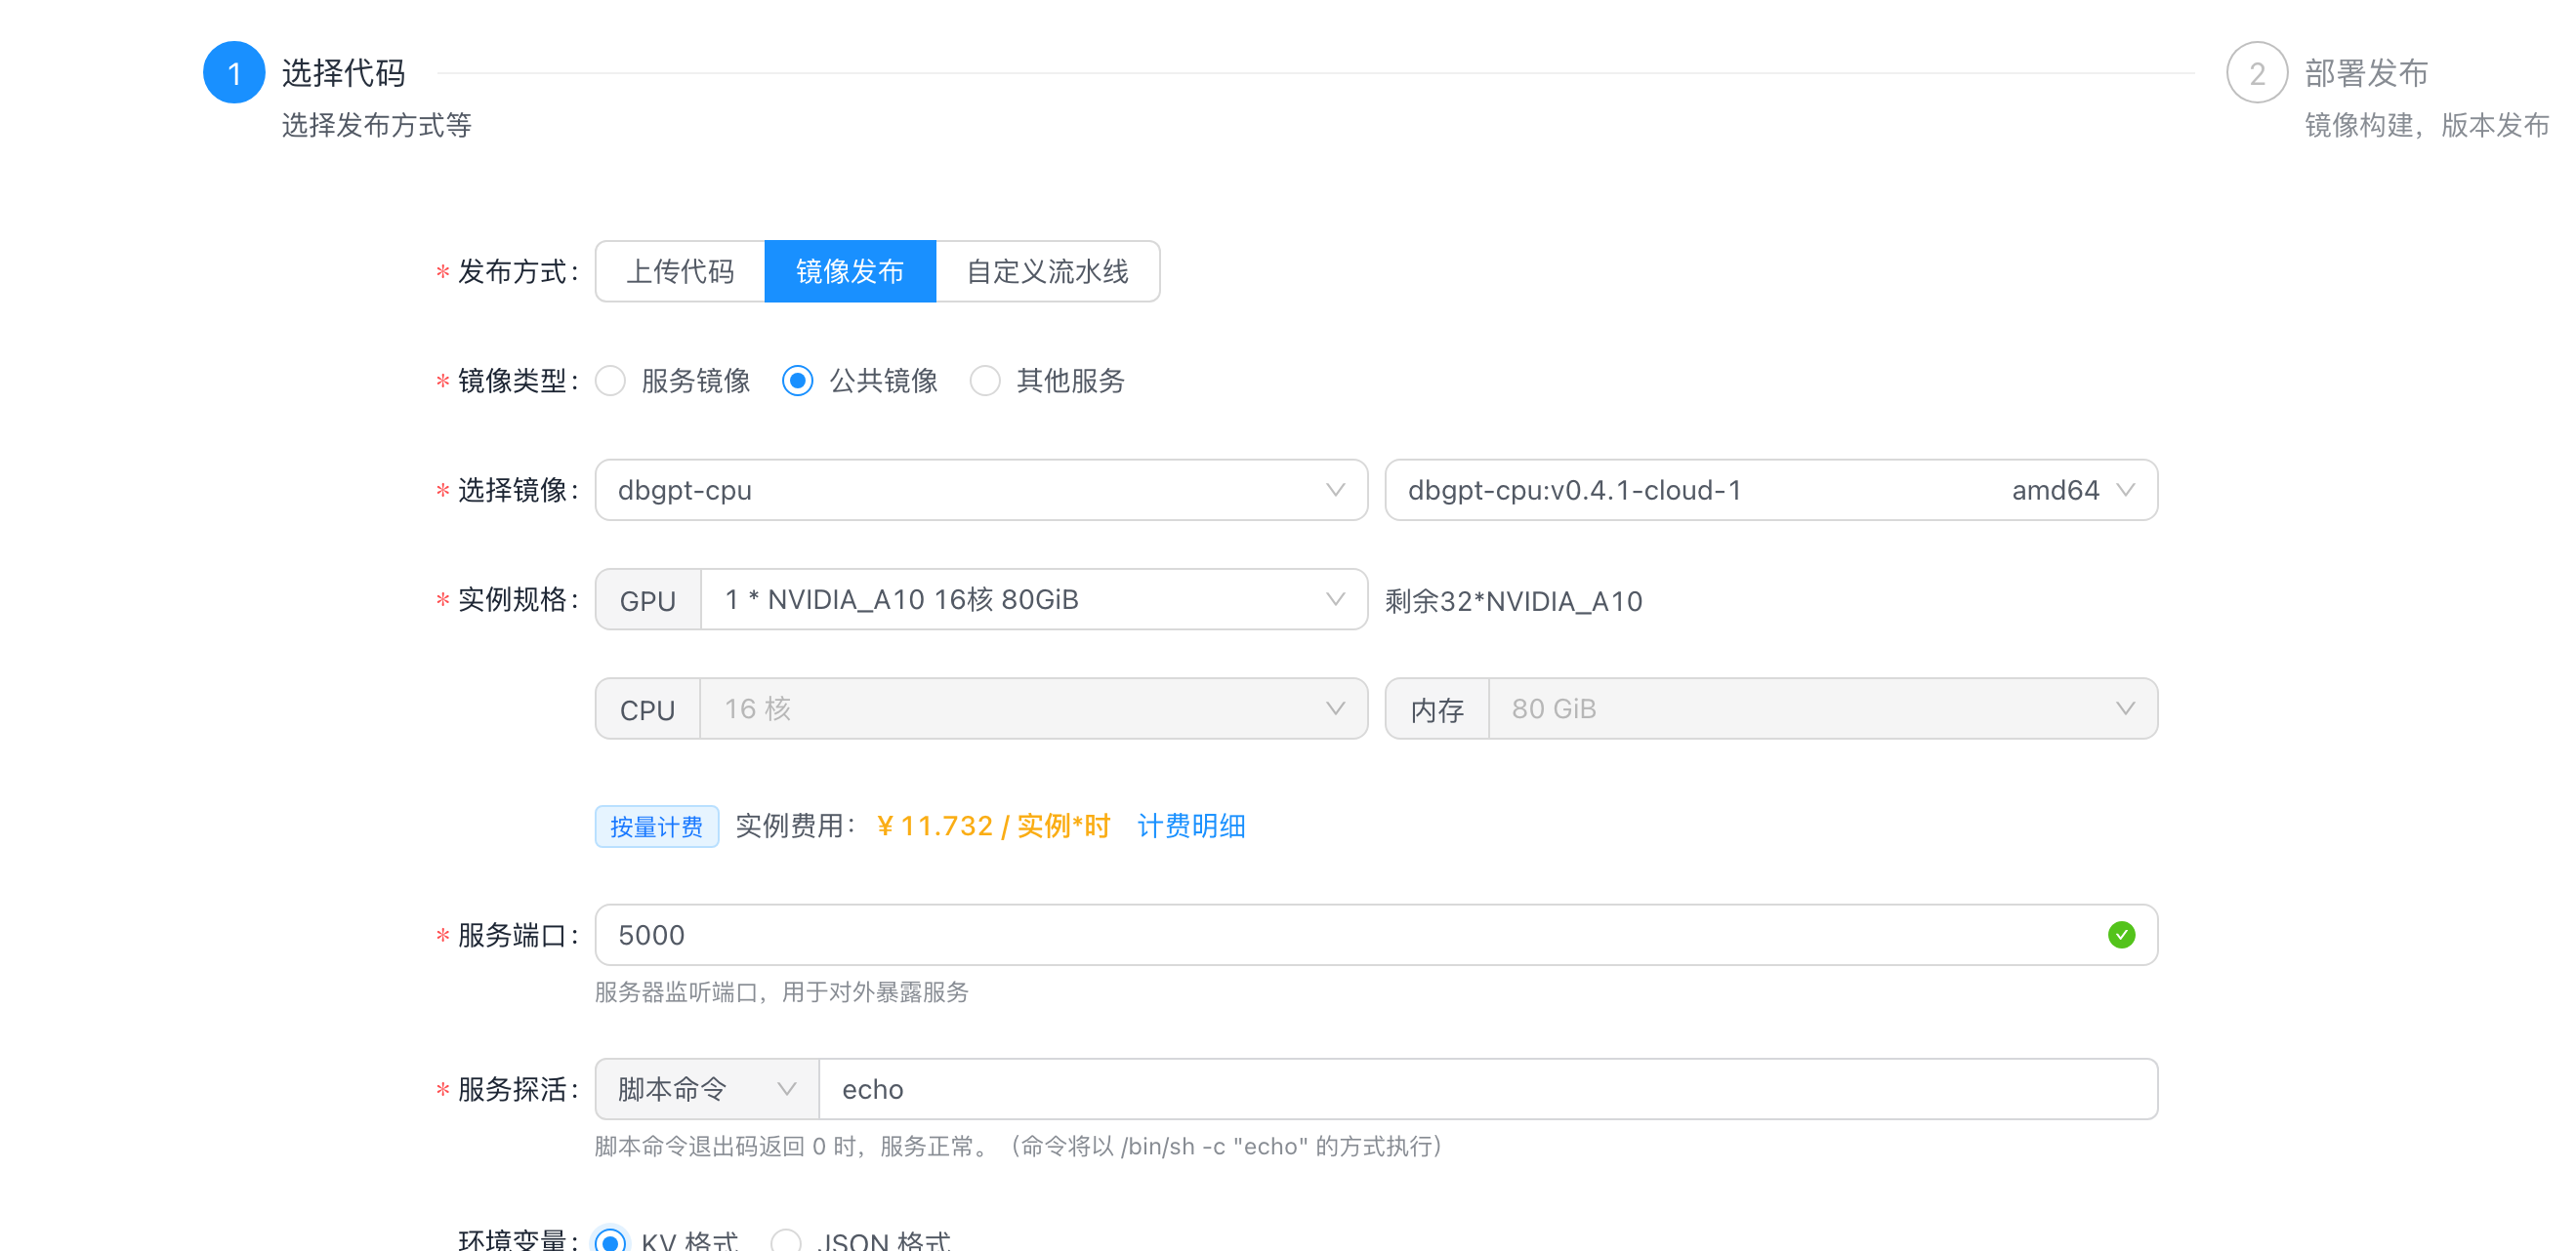Expand the CPU 16 核 dropdown
The height and width of the screenshot is (1251, 2576).
(1032, 708)
